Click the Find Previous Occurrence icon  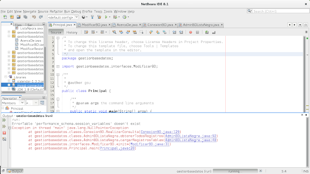click(x=121, y=32)
